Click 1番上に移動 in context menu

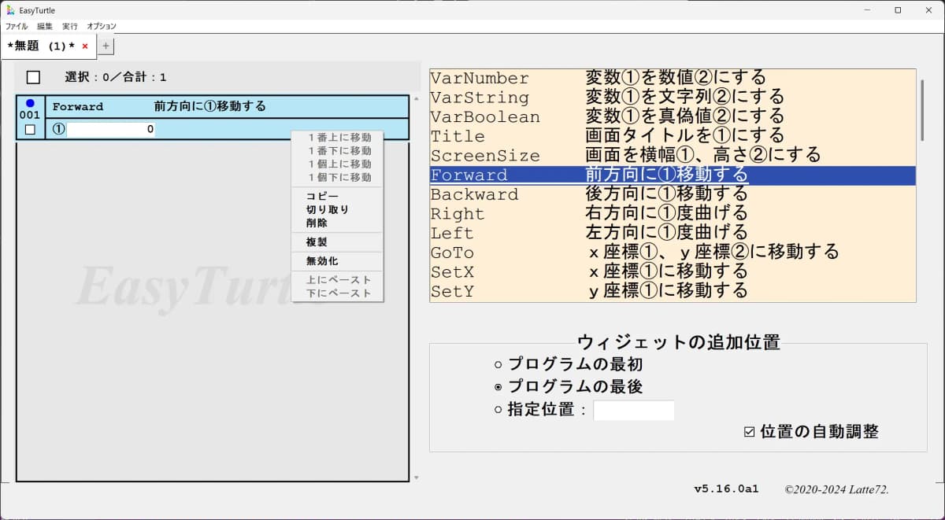click(339, 137)
